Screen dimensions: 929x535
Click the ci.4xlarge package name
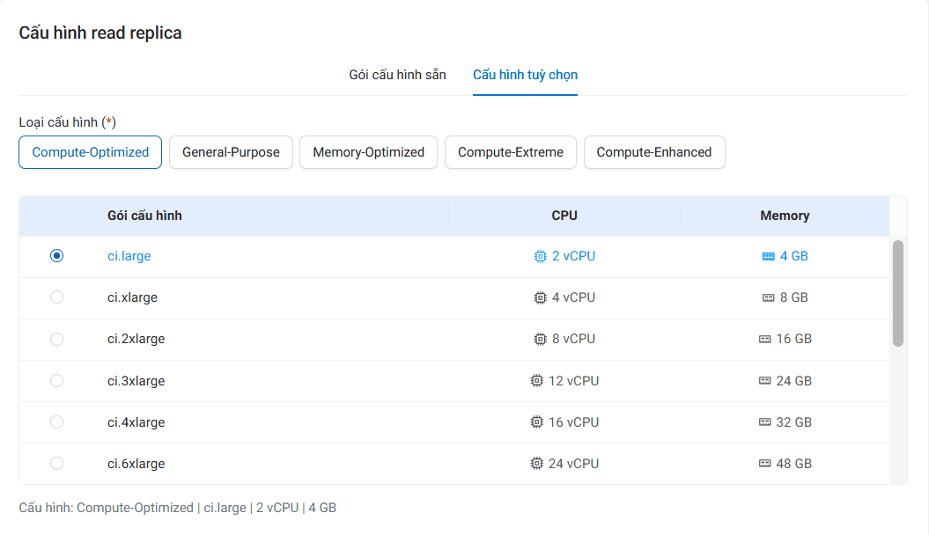[136, 422]
